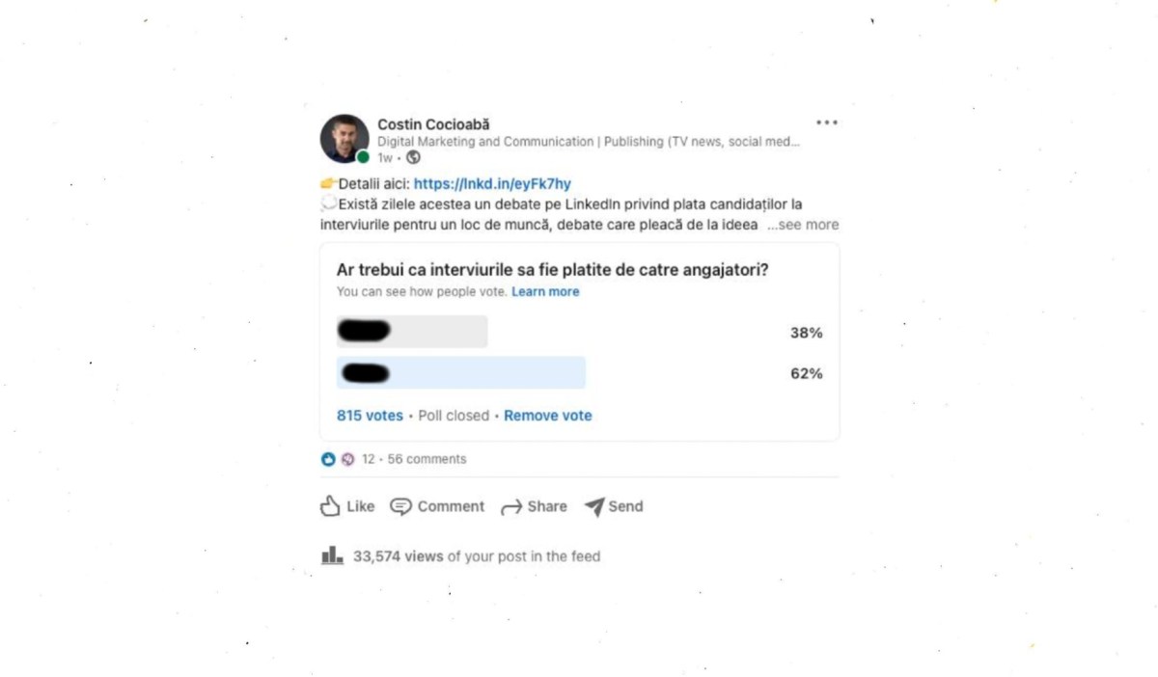
Task: Click "Remove vote" on the poll
Action: (x=548, y=416)
